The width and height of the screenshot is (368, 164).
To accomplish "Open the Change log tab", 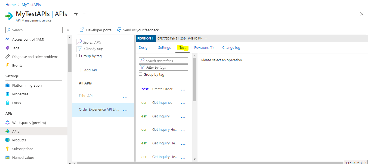I will pyautogui.click(x=231, y=48).
